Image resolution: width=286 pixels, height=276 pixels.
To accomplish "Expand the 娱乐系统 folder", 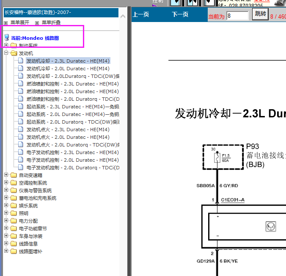I will click(6, 205).
